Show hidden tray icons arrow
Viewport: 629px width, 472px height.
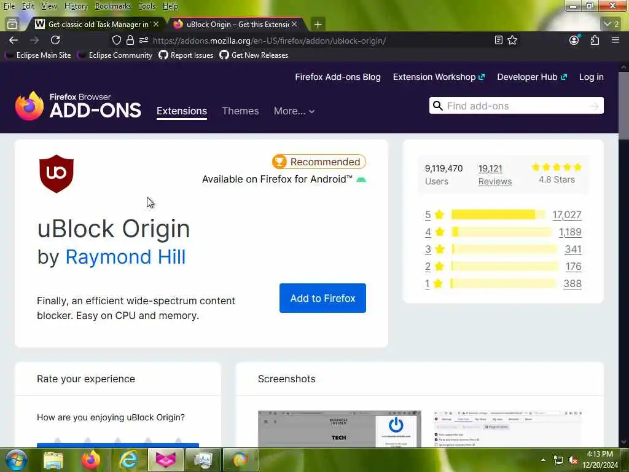click(x=543, y=460)
